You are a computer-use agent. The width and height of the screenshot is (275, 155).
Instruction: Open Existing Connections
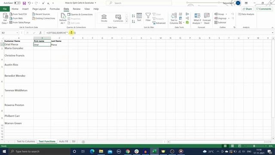click(44, 18)
